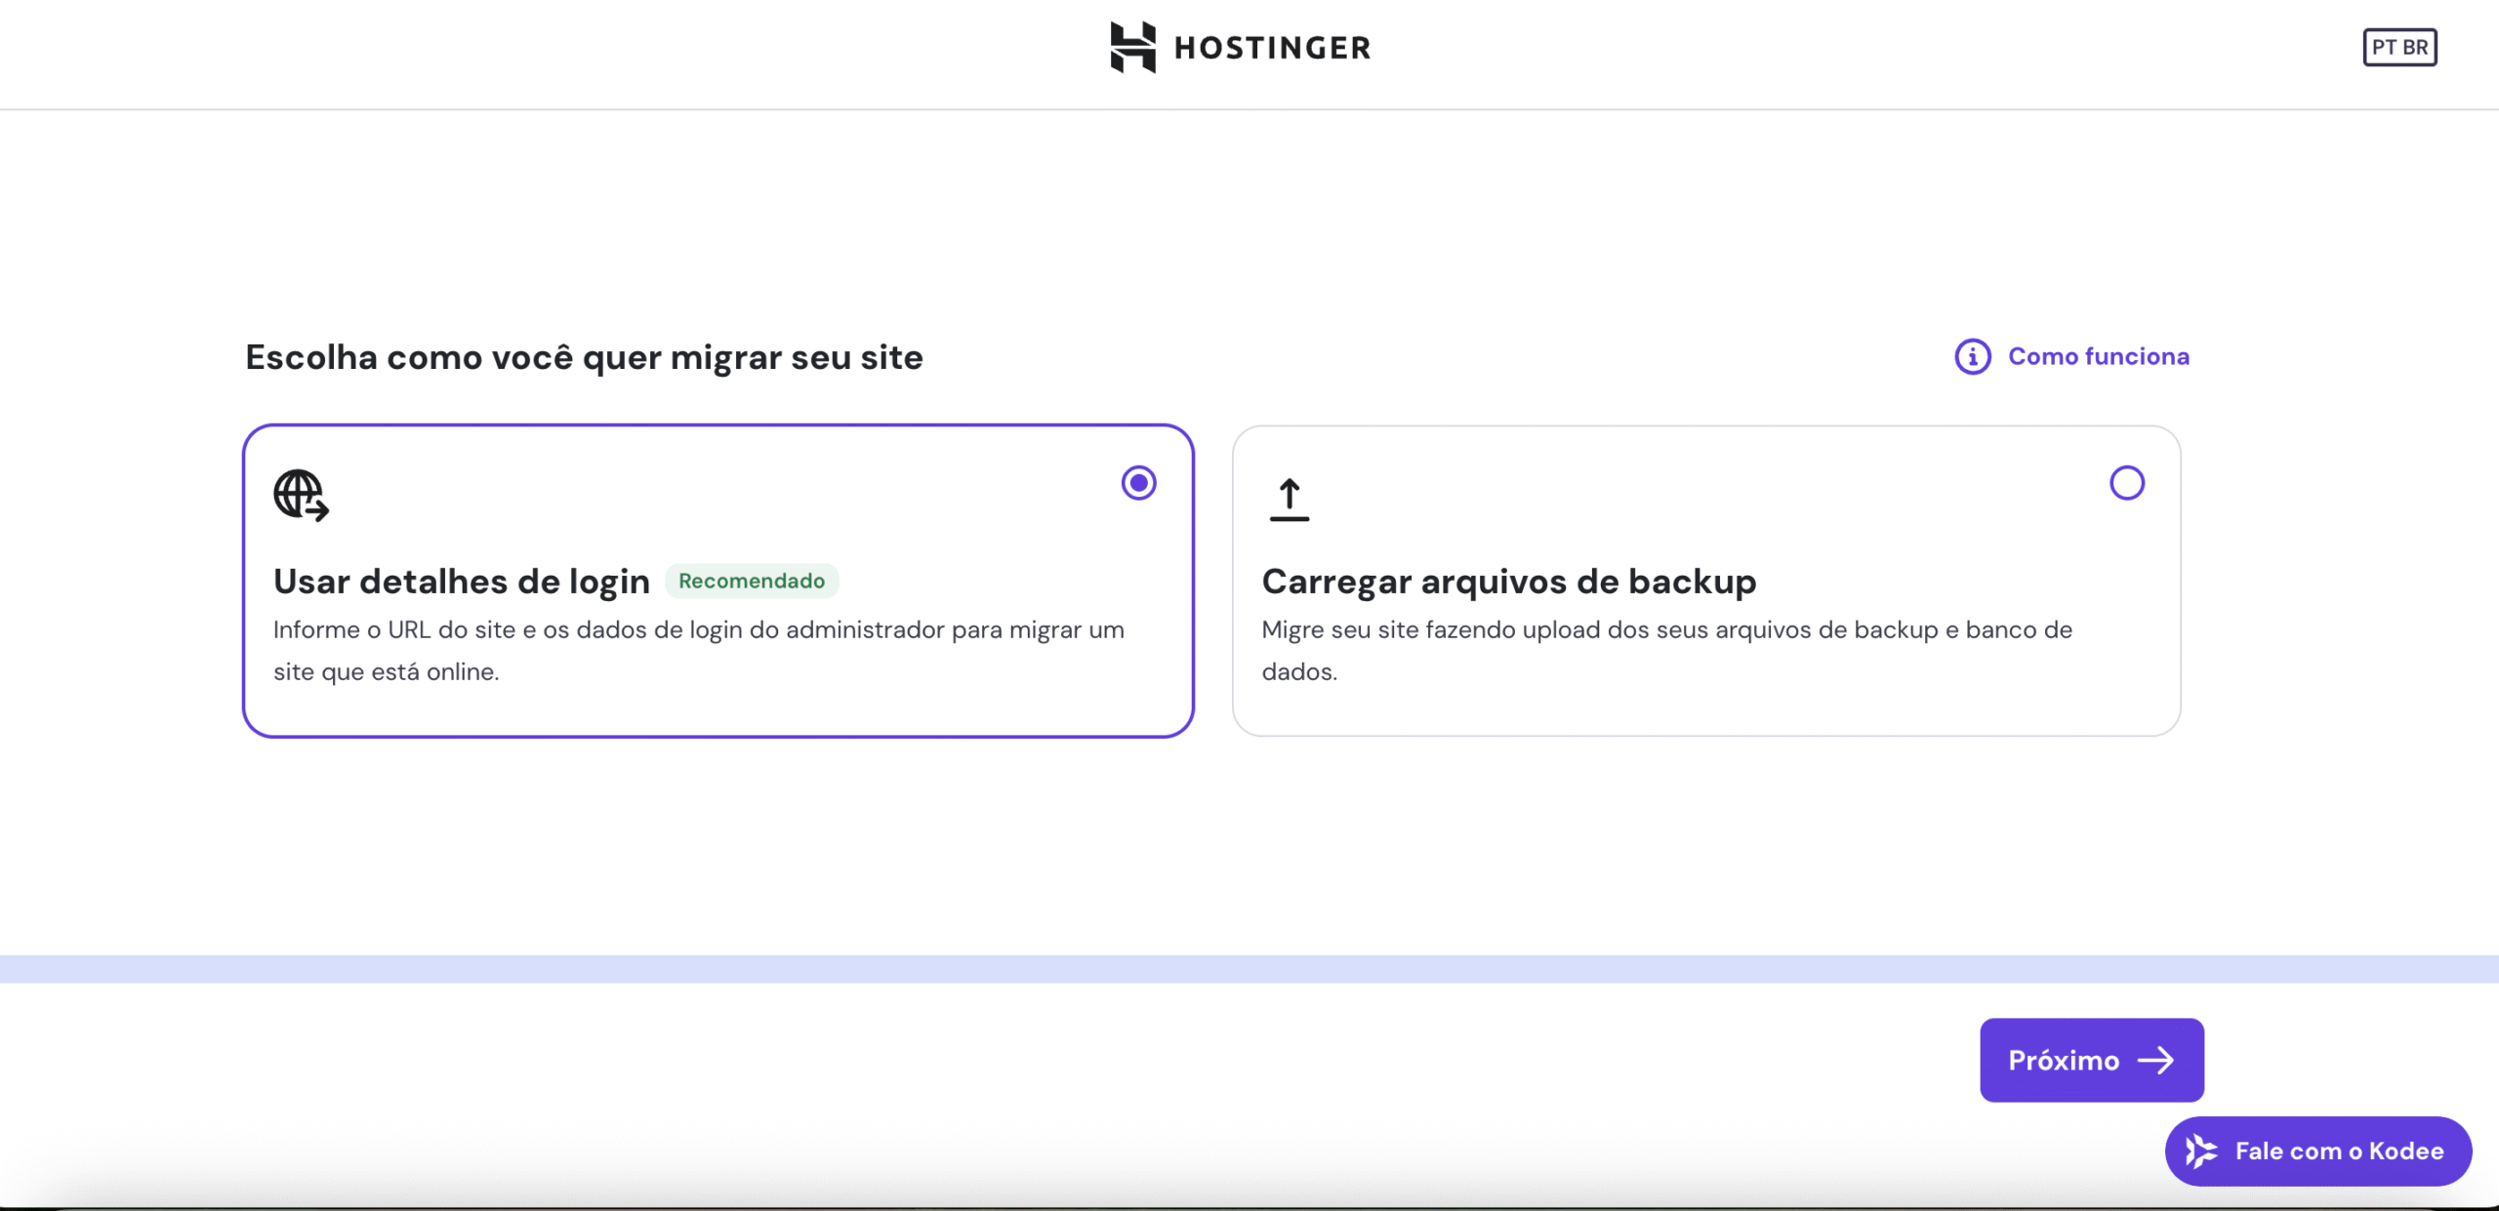Click the lavender progress bar strip
The height and width of the screenshot is (1211, 2499).
tap(1249, 968)
